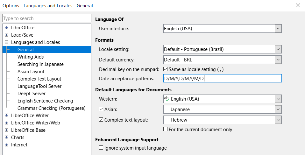Open the LanguageTool Server page
The width and height of the screenshot is (305, 155).
(39, 86)
